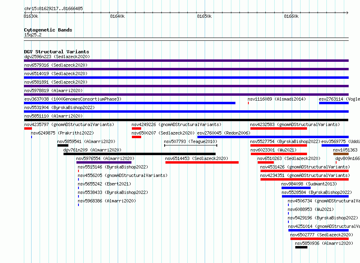Viewport: 360px width, 263px height.
Task: Click nsv5655242 (Ebert2021) label
Action: pos(104,184)
